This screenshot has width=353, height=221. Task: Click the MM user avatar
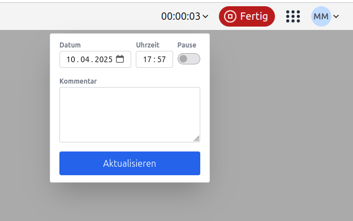click(321, 16)
